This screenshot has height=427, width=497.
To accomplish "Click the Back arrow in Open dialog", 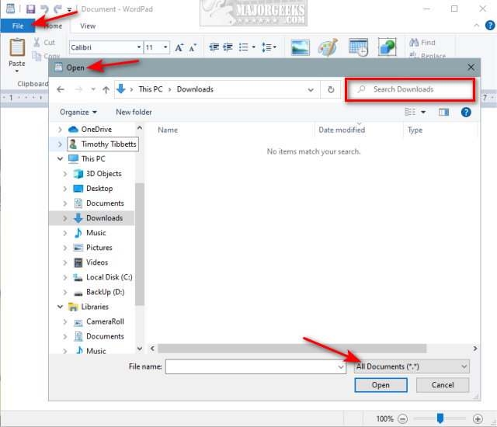I will coord(61,89).
